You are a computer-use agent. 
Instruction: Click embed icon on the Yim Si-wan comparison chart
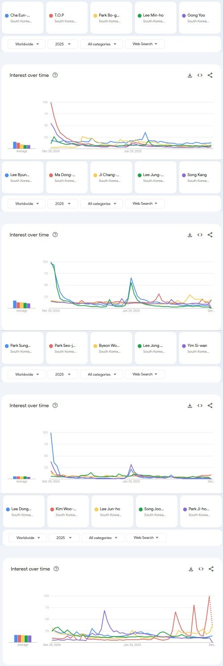[200, 405]
